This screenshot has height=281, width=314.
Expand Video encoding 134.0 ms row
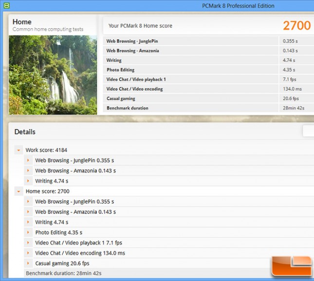28,253
